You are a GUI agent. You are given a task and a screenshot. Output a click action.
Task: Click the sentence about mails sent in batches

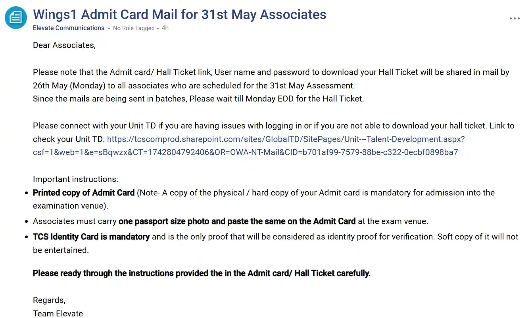pyautogui.click(x=198, y=99)
